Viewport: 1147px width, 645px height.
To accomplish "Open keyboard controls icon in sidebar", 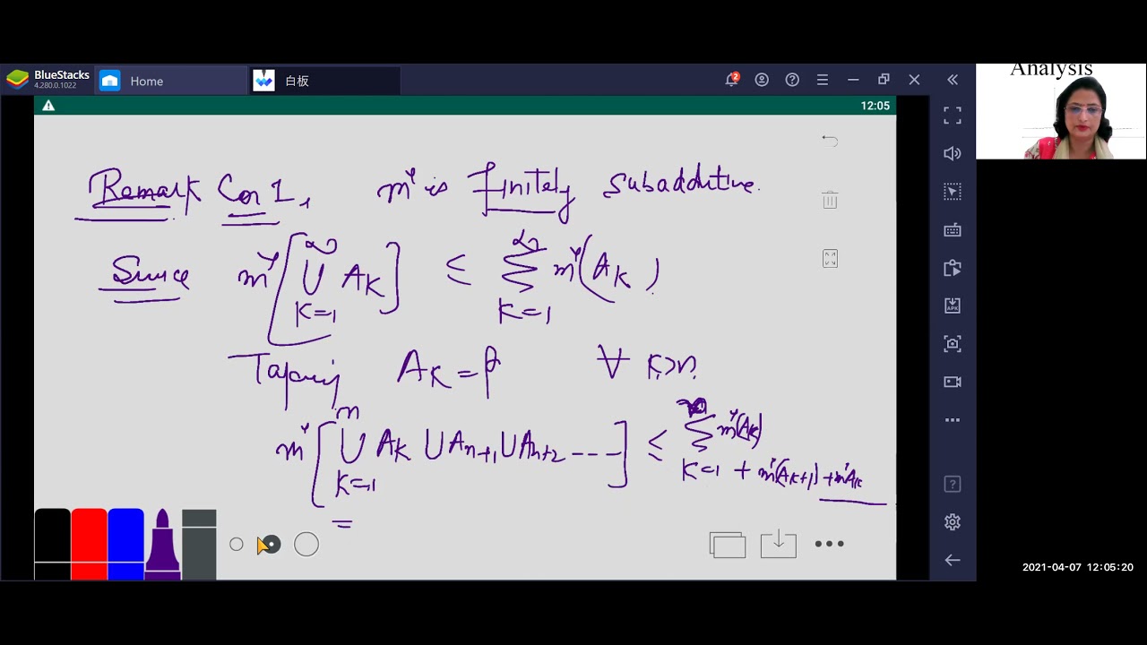I will click(953, 230).
